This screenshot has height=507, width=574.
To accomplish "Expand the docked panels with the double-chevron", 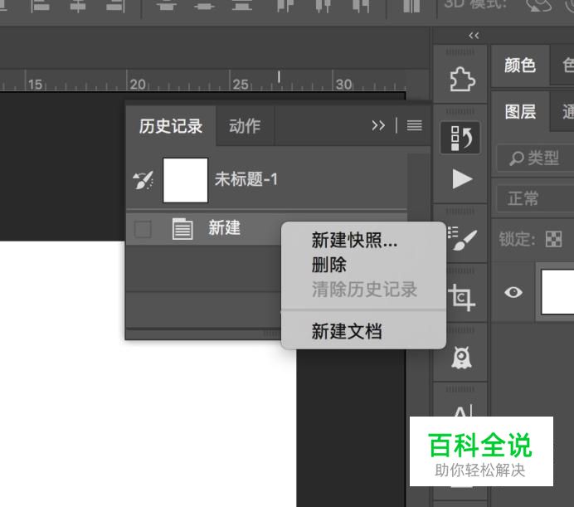I will coord(474,36).
